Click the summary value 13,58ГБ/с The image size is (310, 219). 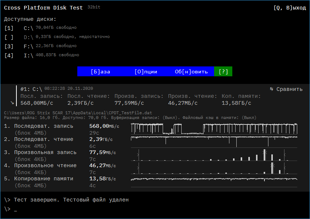tap(236, 103)
